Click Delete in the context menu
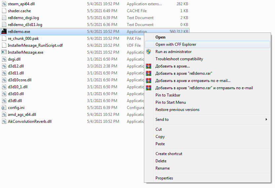This screenshot has width=275, height=188. point(161,161)
